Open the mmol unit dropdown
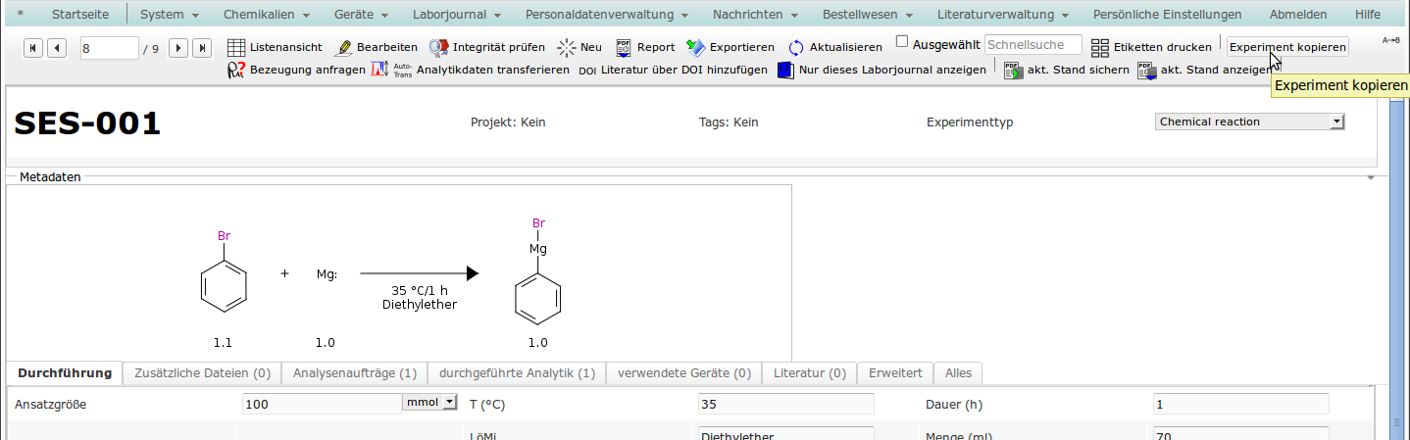Viewport: 1410px width, 440px height. [430, 402]
